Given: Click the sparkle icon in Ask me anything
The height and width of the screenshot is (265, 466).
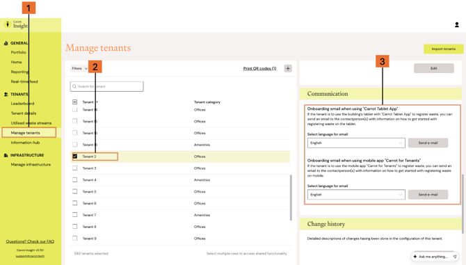Looking at the screenshot, I should tap(415, 257).
